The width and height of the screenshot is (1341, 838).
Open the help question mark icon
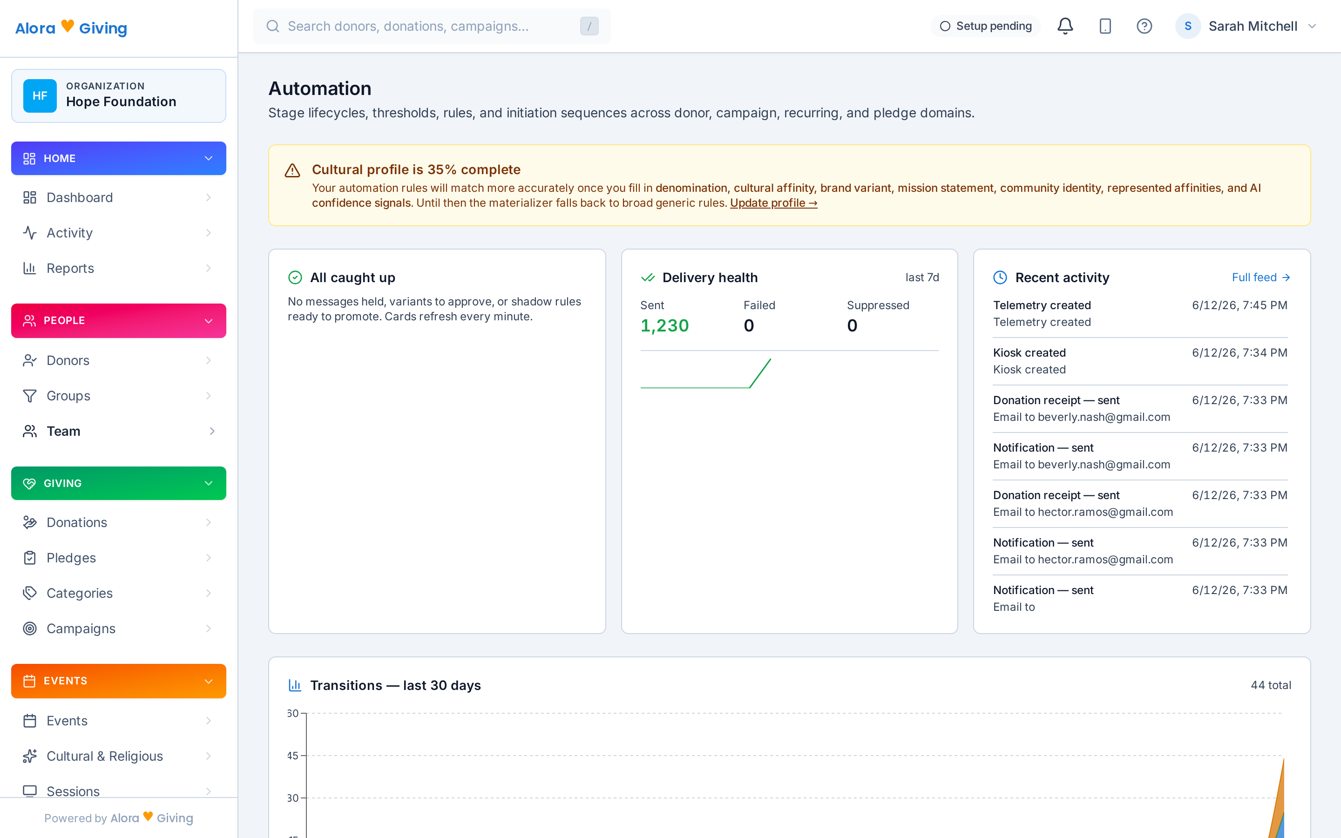click(1145, 26)
